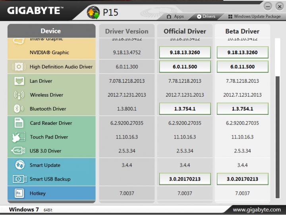The height and width of the screenshot is (215, 286).
Task: Select the Smart USB Backup label
Action: point(50,179)
